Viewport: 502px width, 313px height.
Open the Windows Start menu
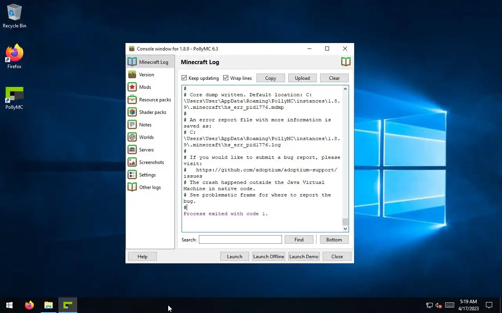coord(9,305)
